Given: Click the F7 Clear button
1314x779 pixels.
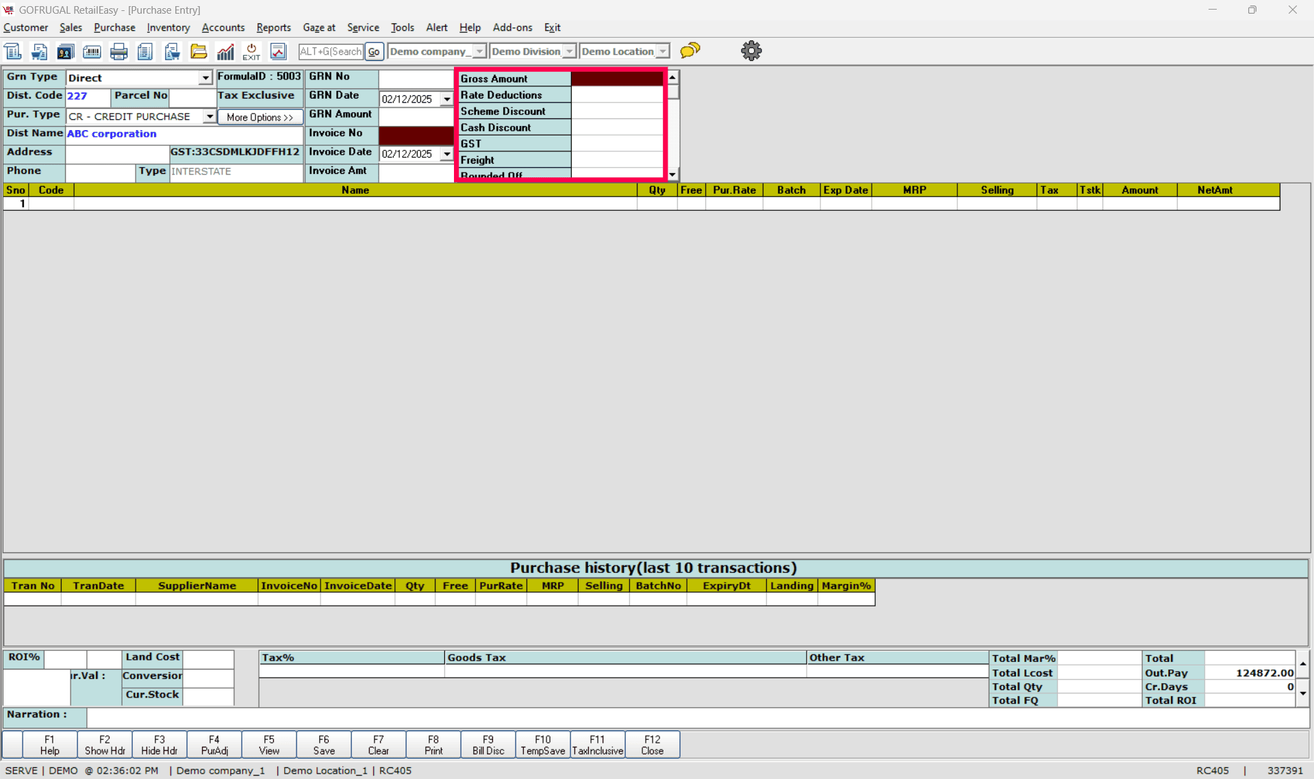Looking at the screenshot, I should pyautogui.click(x=379, y=745).
